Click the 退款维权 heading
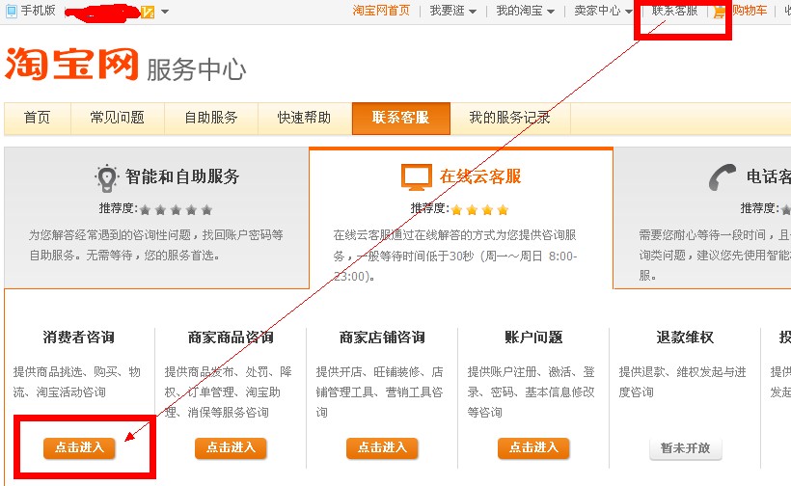 coord(685,337)
